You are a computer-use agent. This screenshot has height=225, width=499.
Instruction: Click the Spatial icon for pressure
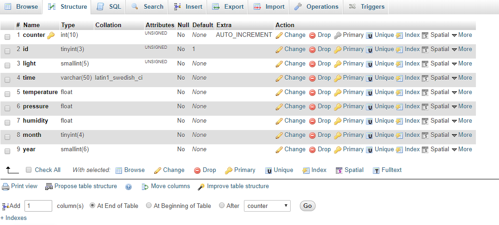[x=425, y=107]
